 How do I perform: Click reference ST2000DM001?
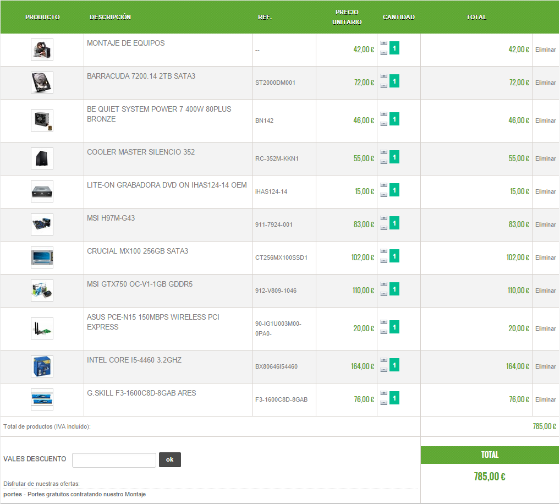click(275, 83)
